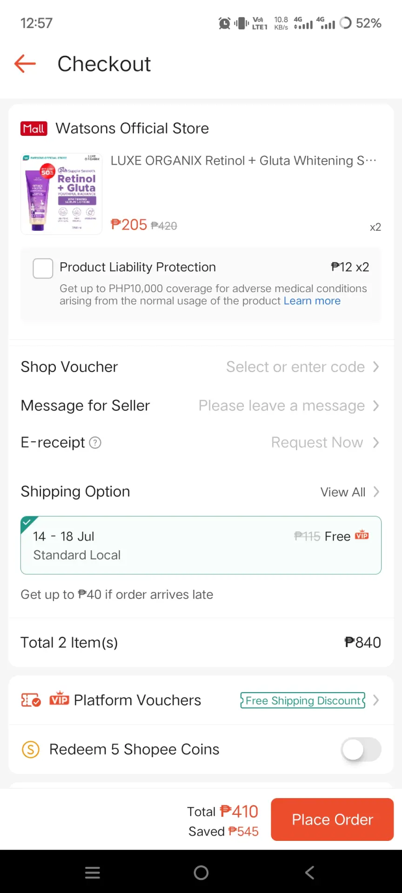Select the Standard Local shipping option
Image resolution: width=402 pixels, height=893 pixels.
coord(201,545)
